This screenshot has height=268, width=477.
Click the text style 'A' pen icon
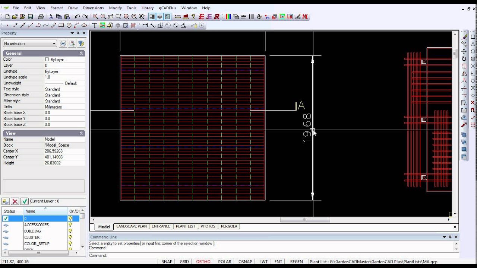[x=259, y=17]
